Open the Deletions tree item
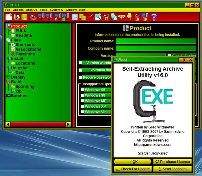This screenshot has height=176, width=202. (x=25, y=54)
